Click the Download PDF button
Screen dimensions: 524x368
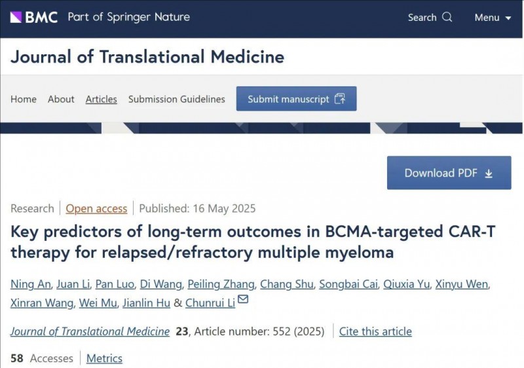point(449,173)
